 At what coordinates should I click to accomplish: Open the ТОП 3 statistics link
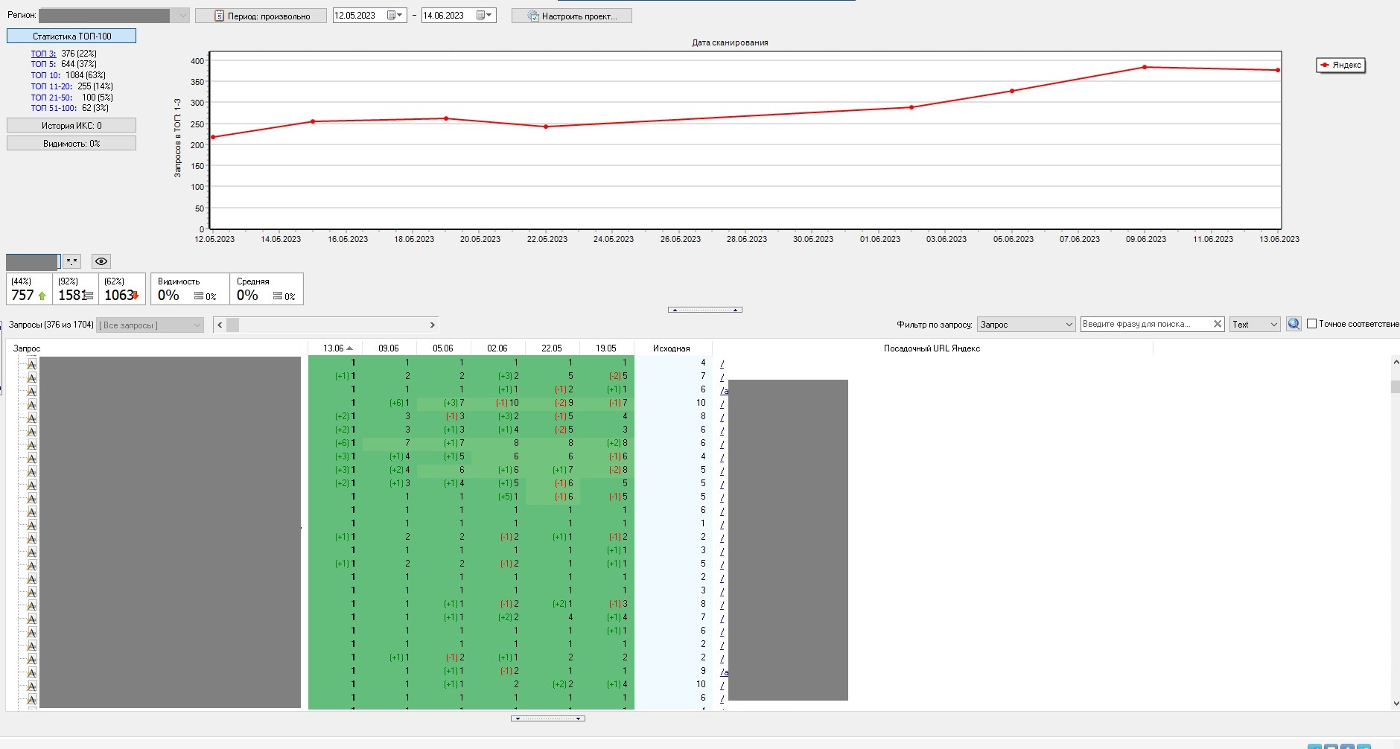coord(43,54)
